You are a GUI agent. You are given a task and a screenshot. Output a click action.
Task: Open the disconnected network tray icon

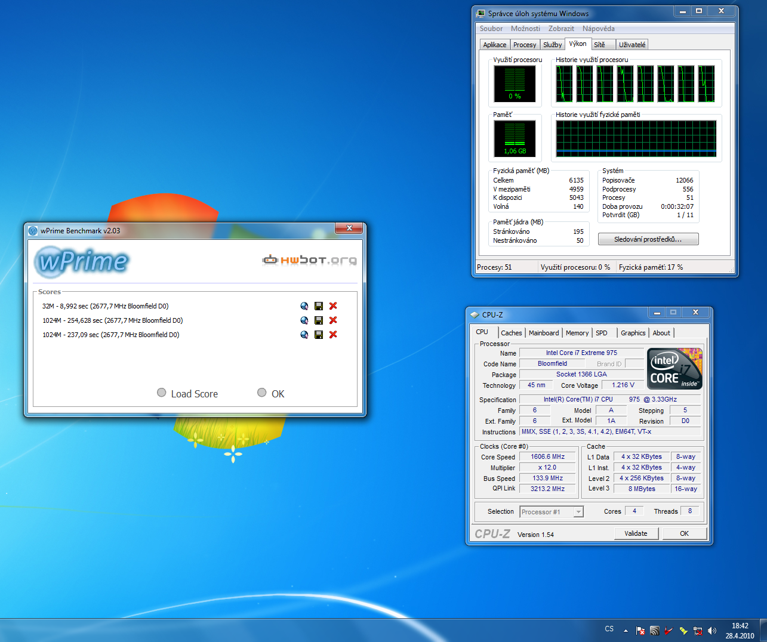[698, 631]
